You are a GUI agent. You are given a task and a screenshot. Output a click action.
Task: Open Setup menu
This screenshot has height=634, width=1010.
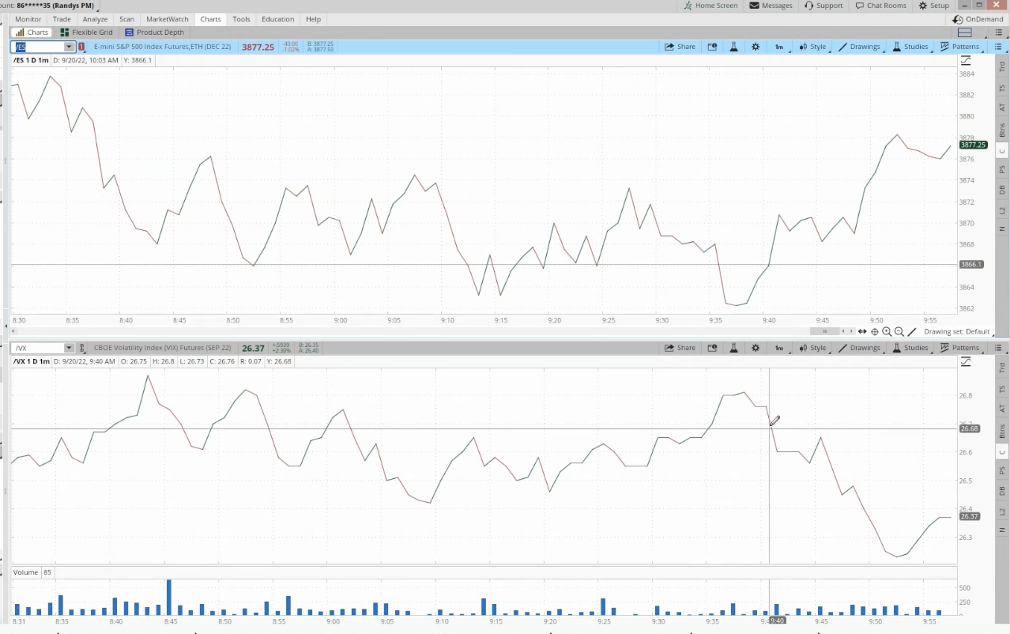(933, 6)
